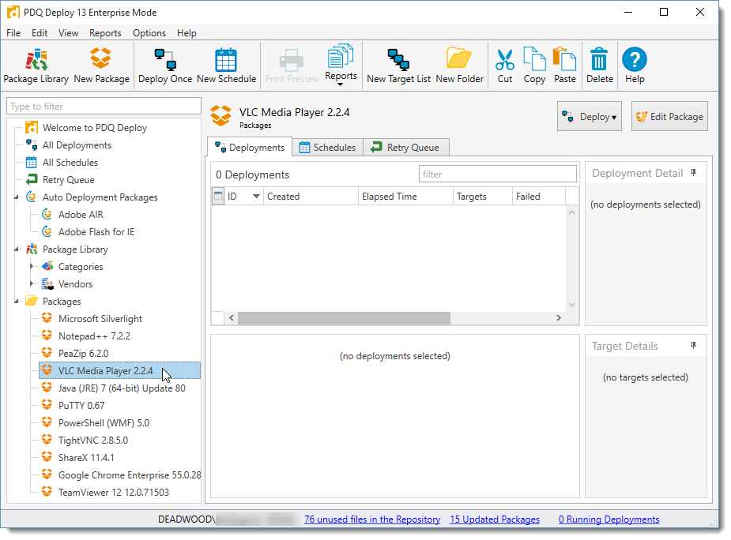This screenshot has height=540, width=731.
Task: Open the 15 Updated Packages link
Action: coord(495,519)
